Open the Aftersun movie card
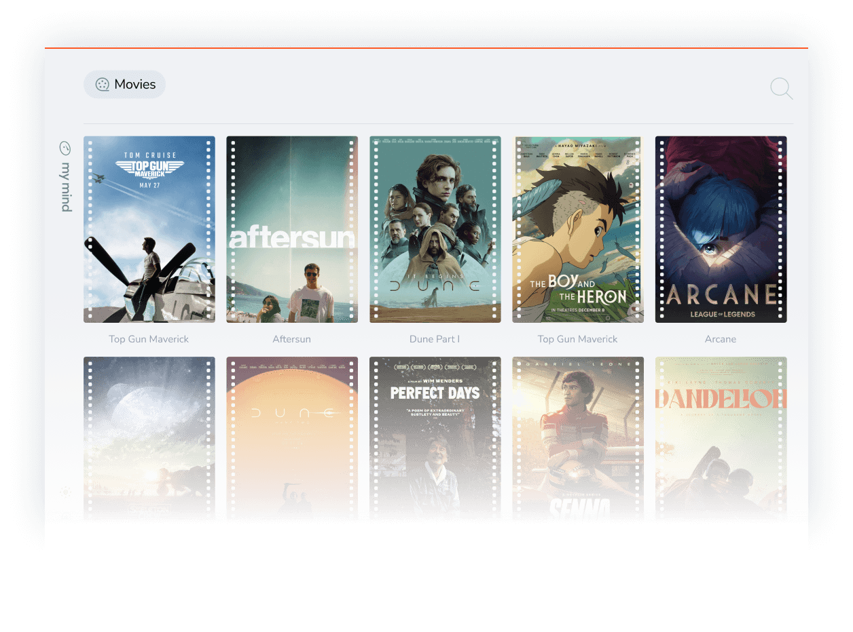The image size is (853, 632). (x=291, y=229)
